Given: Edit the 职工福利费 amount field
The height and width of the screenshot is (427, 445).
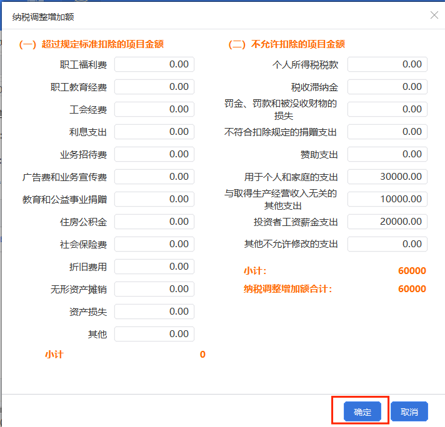Looking at the screenshot, I should coord(154,64).
